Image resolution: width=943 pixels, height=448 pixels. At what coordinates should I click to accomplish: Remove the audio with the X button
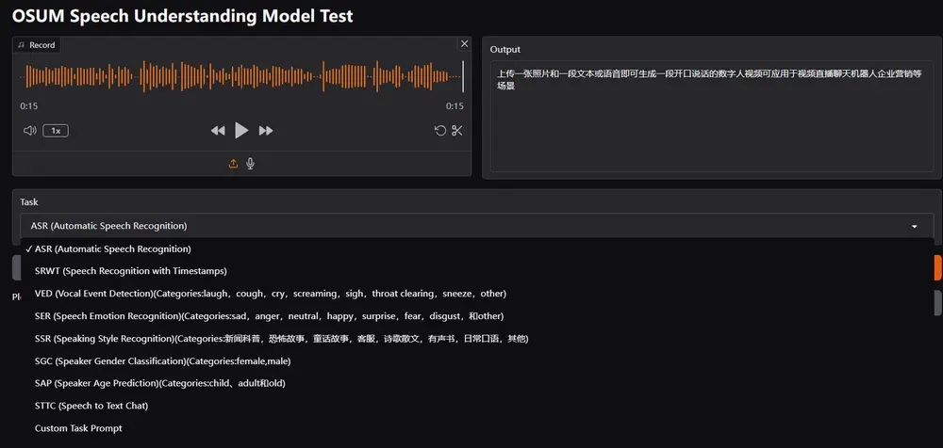point(464,44)
